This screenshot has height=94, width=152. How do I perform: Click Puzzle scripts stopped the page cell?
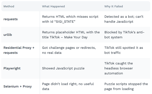(126, 86)
